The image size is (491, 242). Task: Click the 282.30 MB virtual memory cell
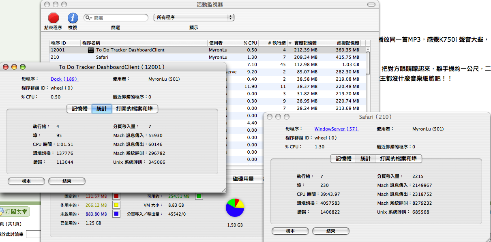(x=347, y=72)
